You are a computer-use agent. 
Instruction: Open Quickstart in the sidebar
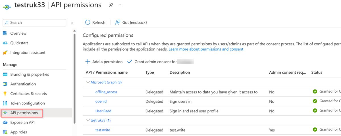coord(19,43)
